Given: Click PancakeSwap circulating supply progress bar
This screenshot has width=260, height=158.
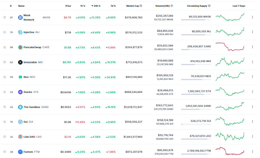Looking at the screenshot, I should [196, 50].
